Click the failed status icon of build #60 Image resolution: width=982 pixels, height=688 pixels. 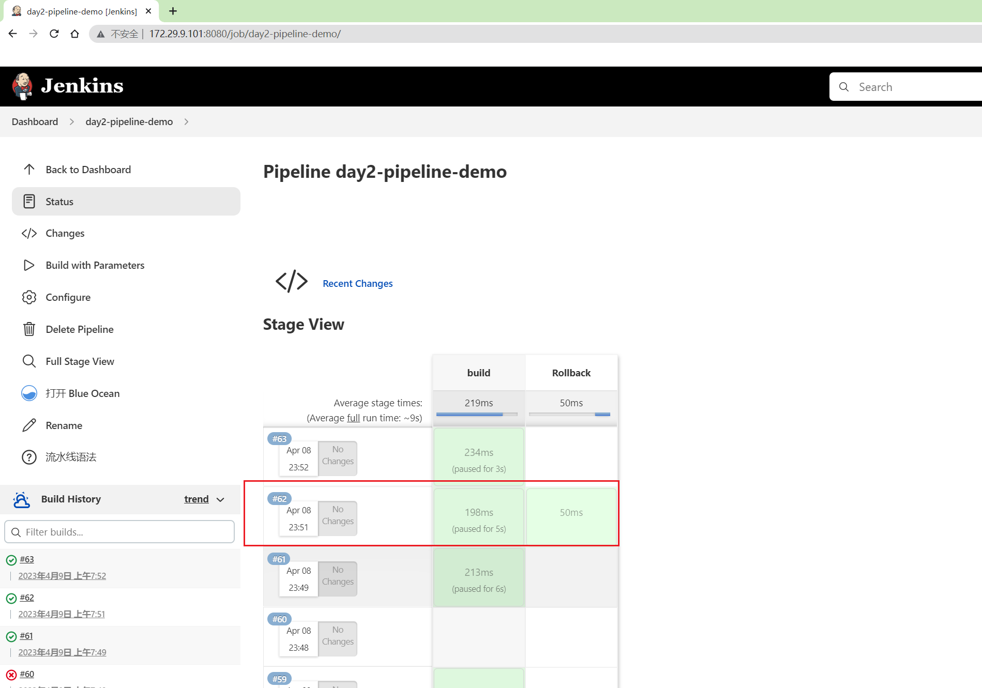[x=11, y=675]
